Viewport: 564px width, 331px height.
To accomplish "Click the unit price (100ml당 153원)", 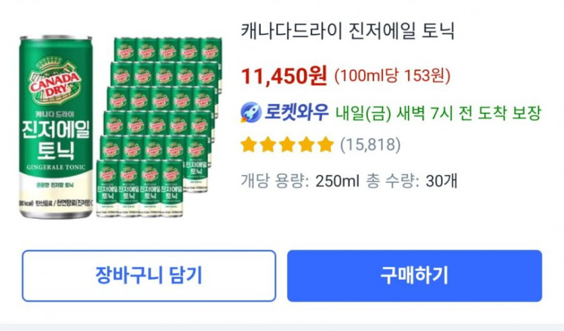I will pos(392,76).
